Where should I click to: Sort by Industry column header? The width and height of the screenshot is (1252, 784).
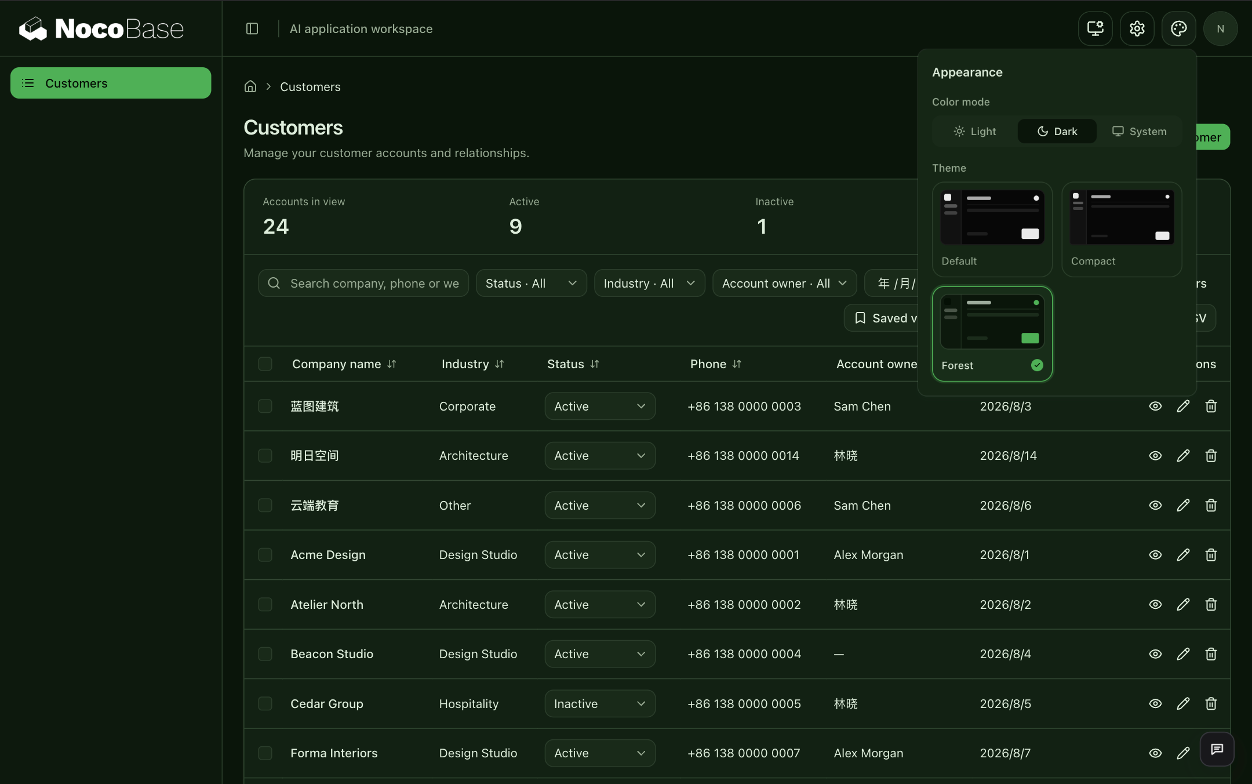(472, 364)
